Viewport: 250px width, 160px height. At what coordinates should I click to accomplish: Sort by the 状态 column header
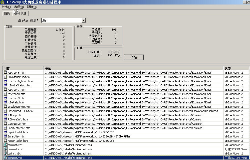[237, 68]
